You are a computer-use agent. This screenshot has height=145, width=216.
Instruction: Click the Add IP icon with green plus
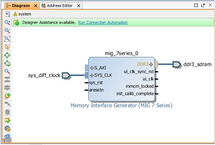click(x=7, y=96)
